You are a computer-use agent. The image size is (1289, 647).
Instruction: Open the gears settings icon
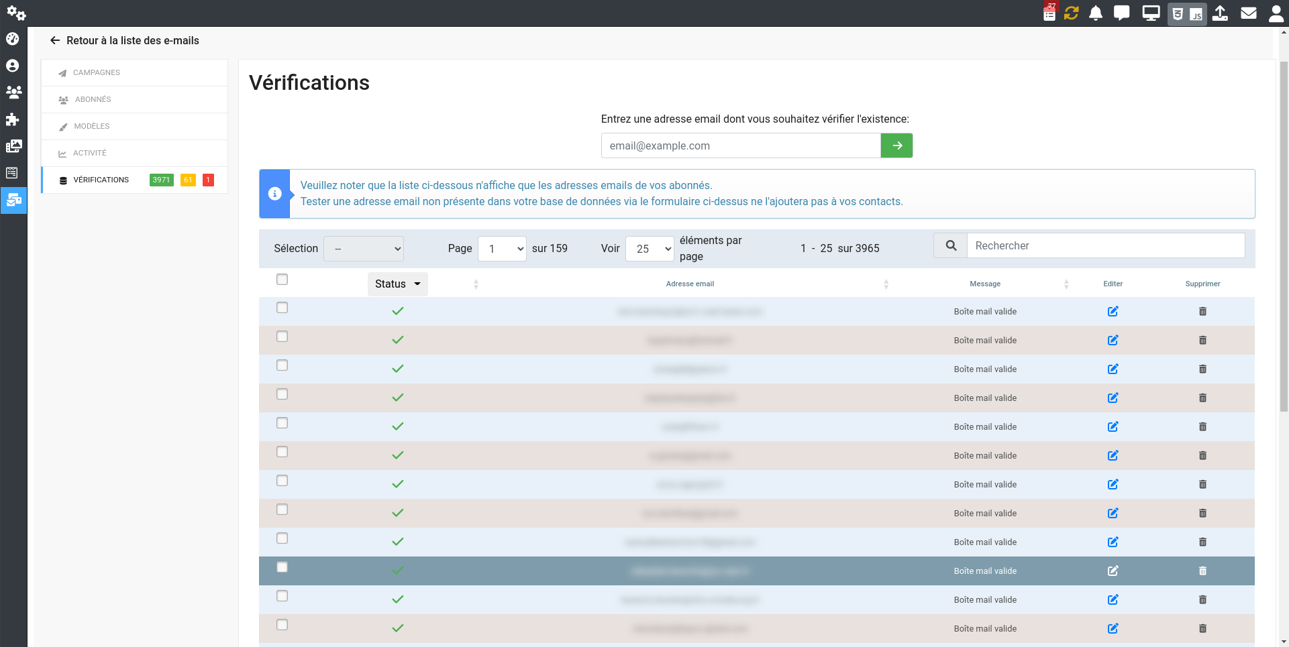point(16,13)
